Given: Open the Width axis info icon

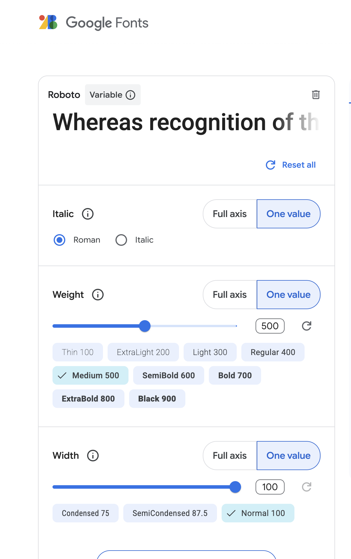Looking at the screenshot, I should coord(93,456).
